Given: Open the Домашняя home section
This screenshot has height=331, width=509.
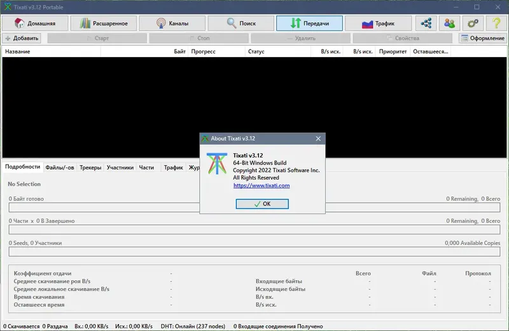Looking at the screenshot, I should click(x=35, y=24).
